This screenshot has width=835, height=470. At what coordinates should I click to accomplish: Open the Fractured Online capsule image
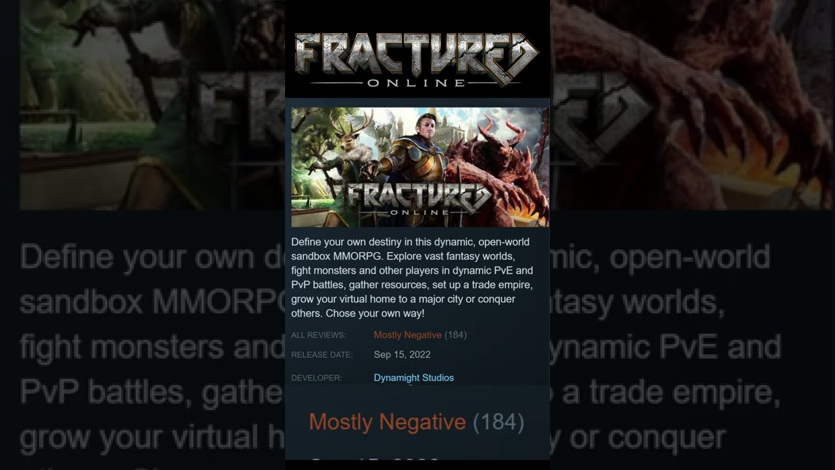coord(420,167)
